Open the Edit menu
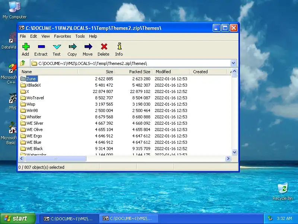Screen dimensions: 298x224 (x=34, y=36)
